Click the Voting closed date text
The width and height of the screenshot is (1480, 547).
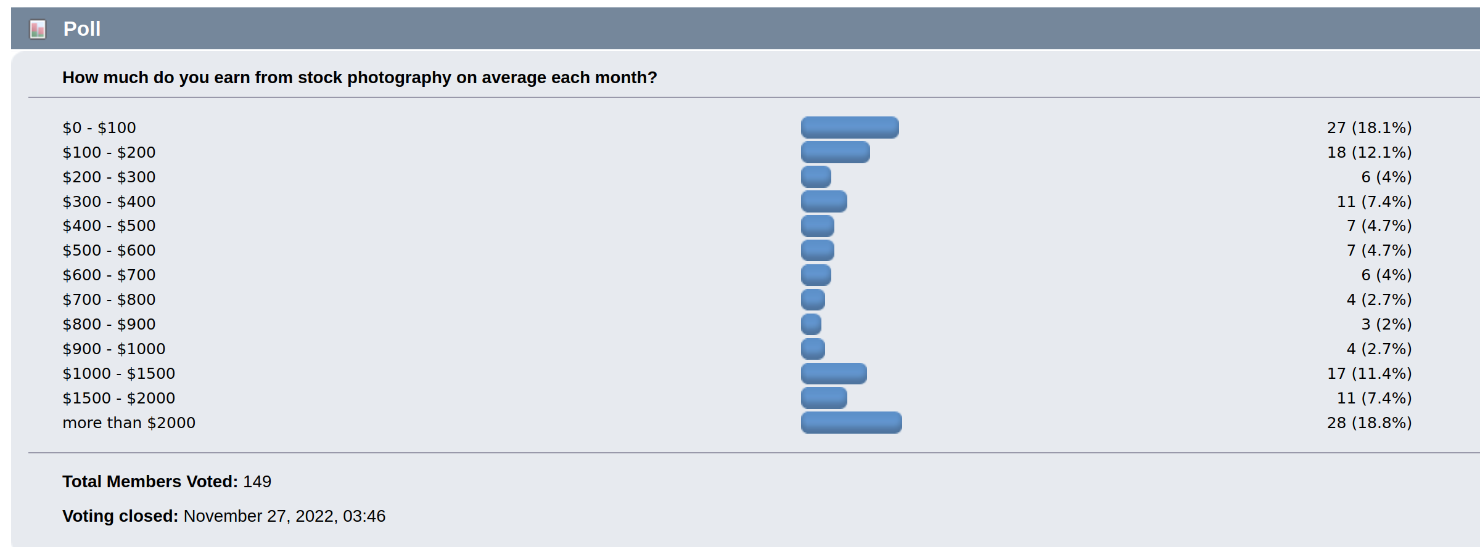[x=284, y=516]
